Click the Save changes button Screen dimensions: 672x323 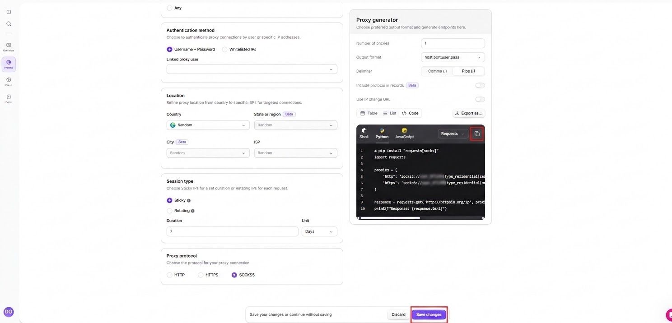click(429, 314)
